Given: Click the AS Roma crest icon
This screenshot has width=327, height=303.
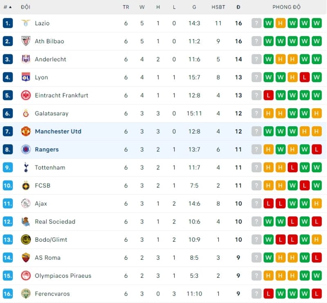Looking at the screenshot, I should click(26, 258).
